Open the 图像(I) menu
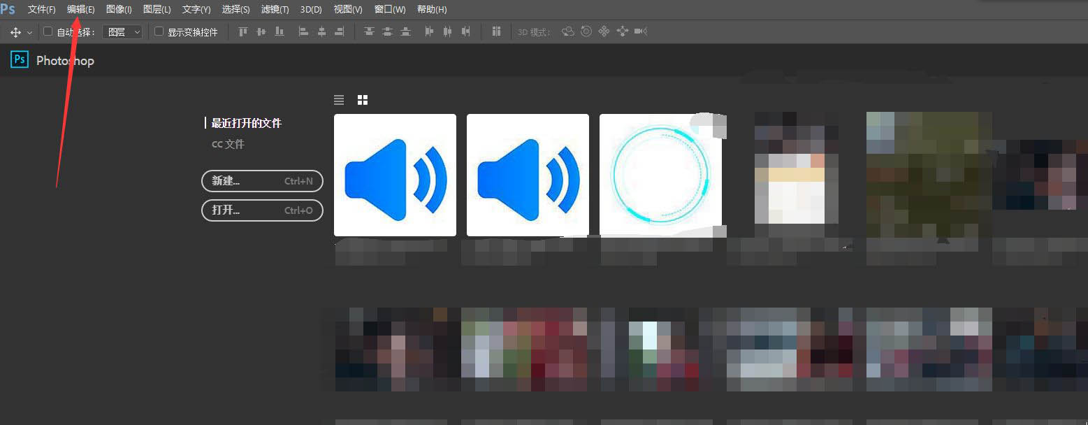This screenshot has height=425, width=1088. (x=119, y=9)
